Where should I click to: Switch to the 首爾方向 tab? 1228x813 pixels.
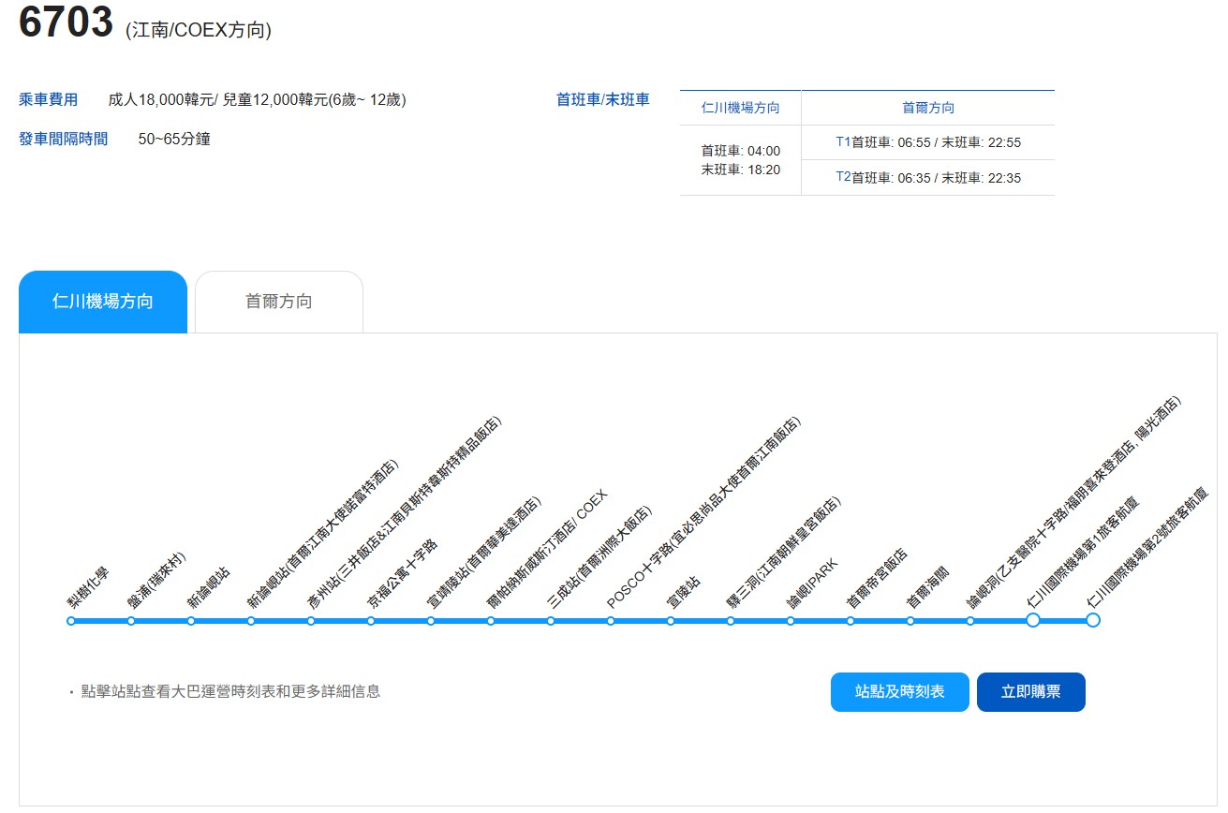(277, 301)
